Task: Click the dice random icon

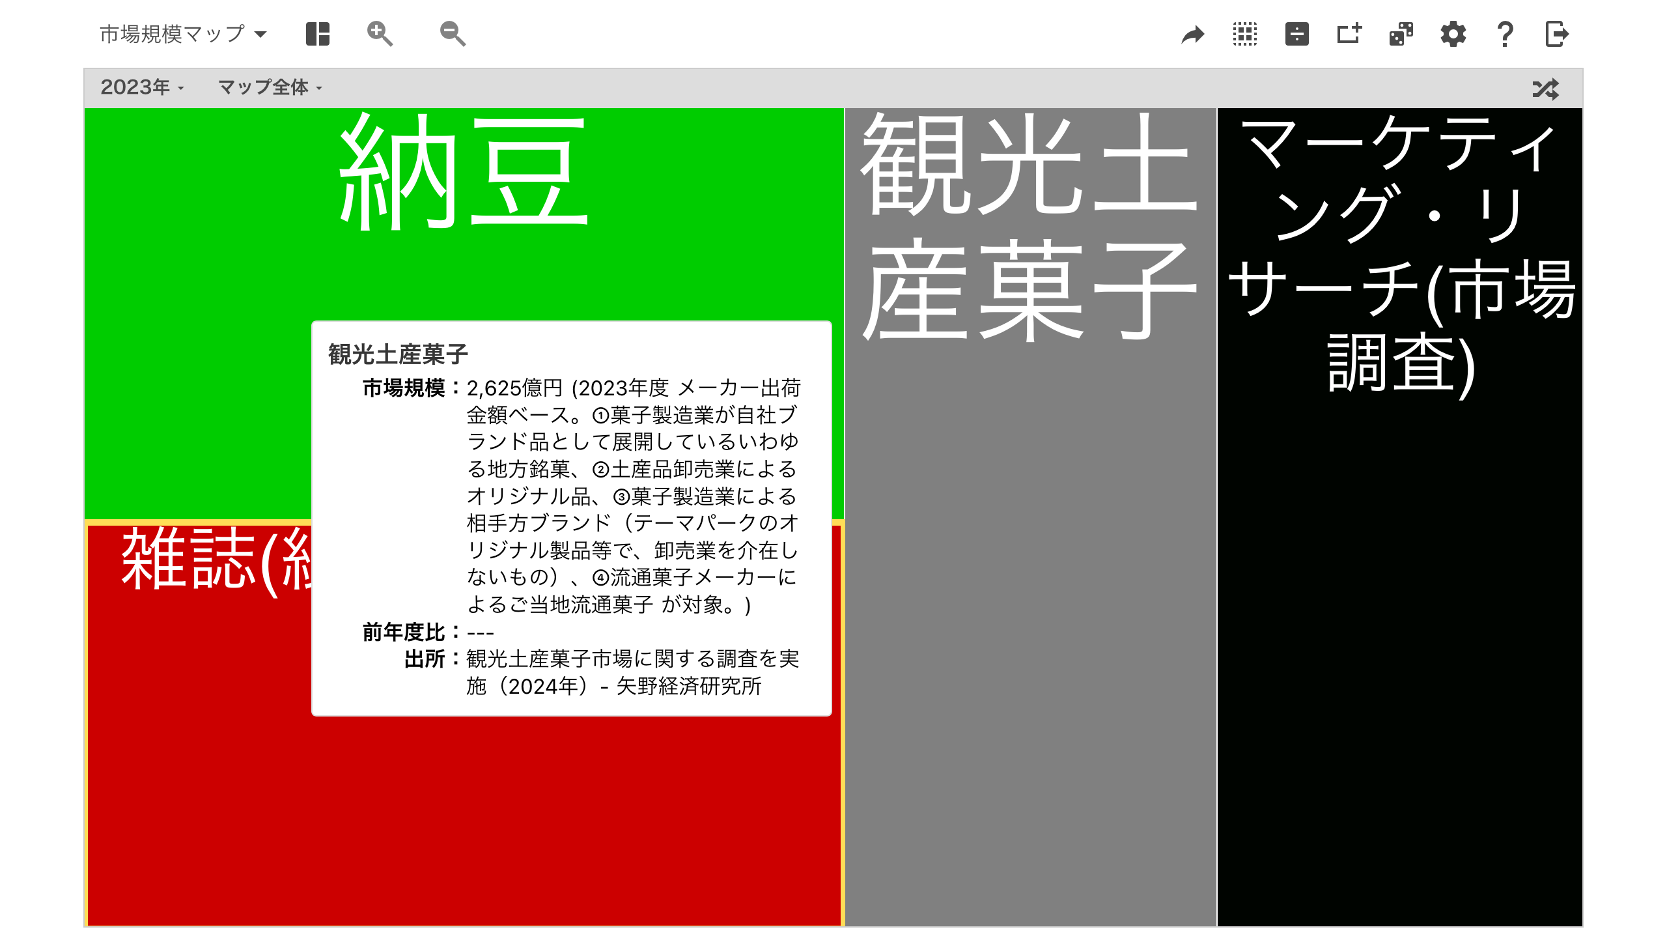Action: [1401, 34]
